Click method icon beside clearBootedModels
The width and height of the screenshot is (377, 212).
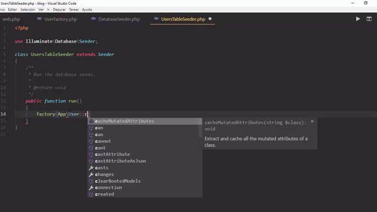point(91,181)
